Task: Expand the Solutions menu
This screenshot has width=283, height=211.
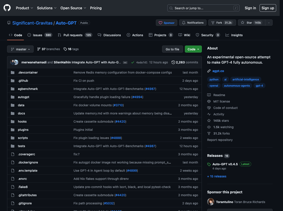Action: tap(47, 8)
